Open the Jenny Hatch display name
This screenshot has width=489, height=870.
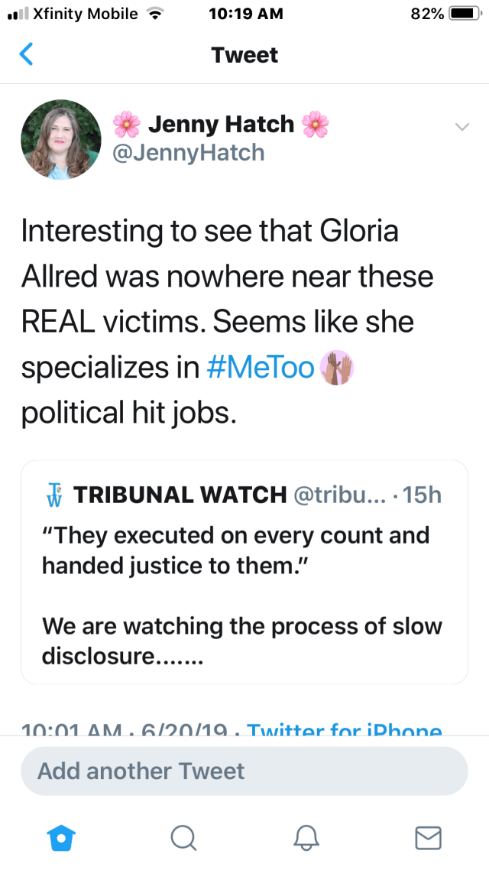[221, 124]
